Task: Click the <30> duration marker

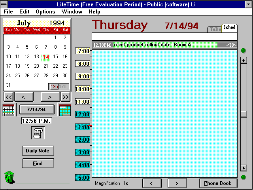Action: pyautogui.click(x=231, y=45)
